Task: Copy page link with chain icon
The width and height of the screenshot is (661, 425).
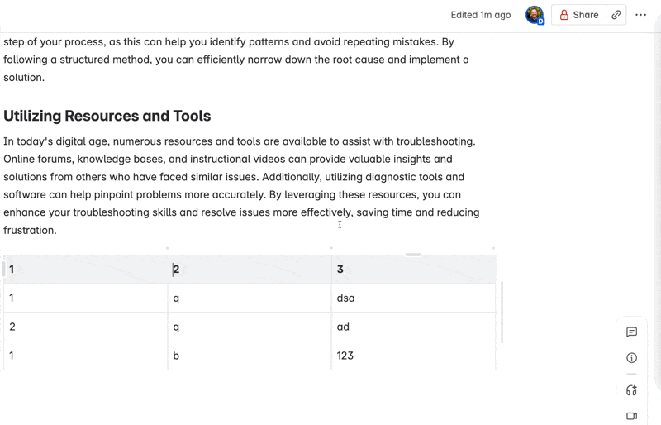Action: [616, 15]
